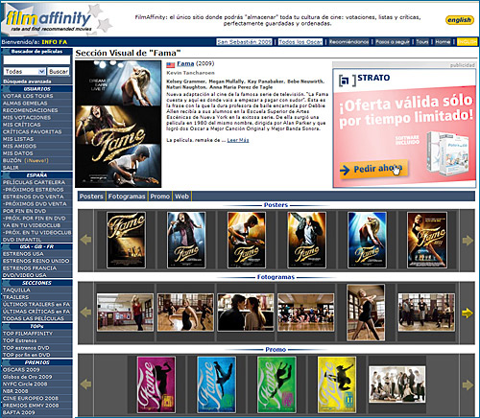The width and height of the screenshot is (480, 418).
Task: Open the guitarist poster thumbnail
Action: tap(247, 240)
